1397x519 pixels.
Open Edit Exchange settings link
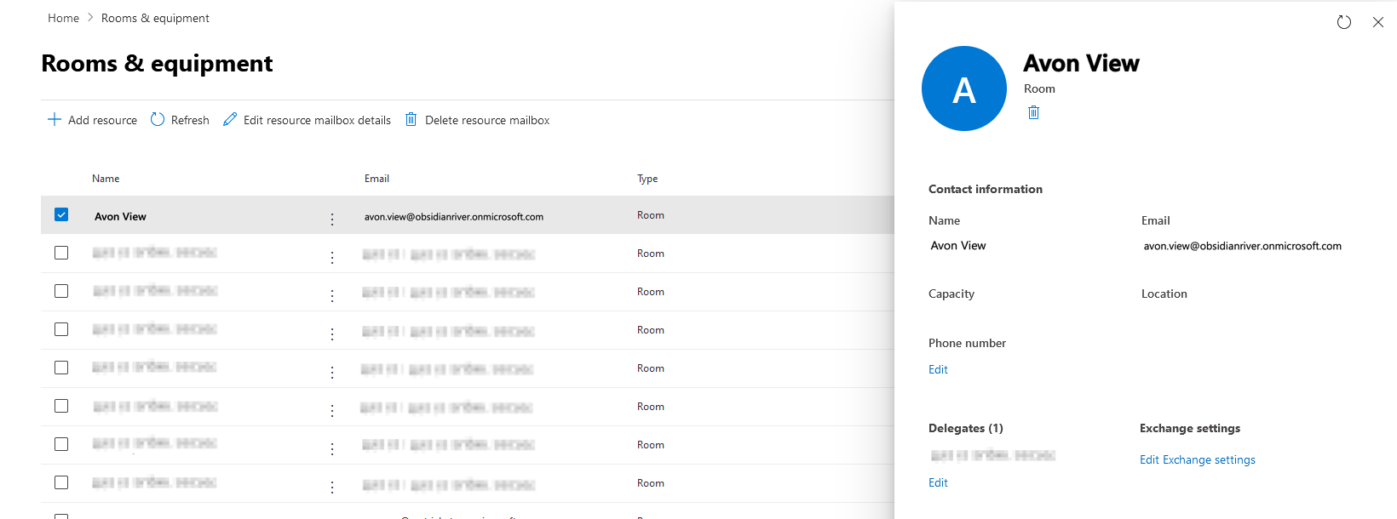click(x=1197, y=459)
